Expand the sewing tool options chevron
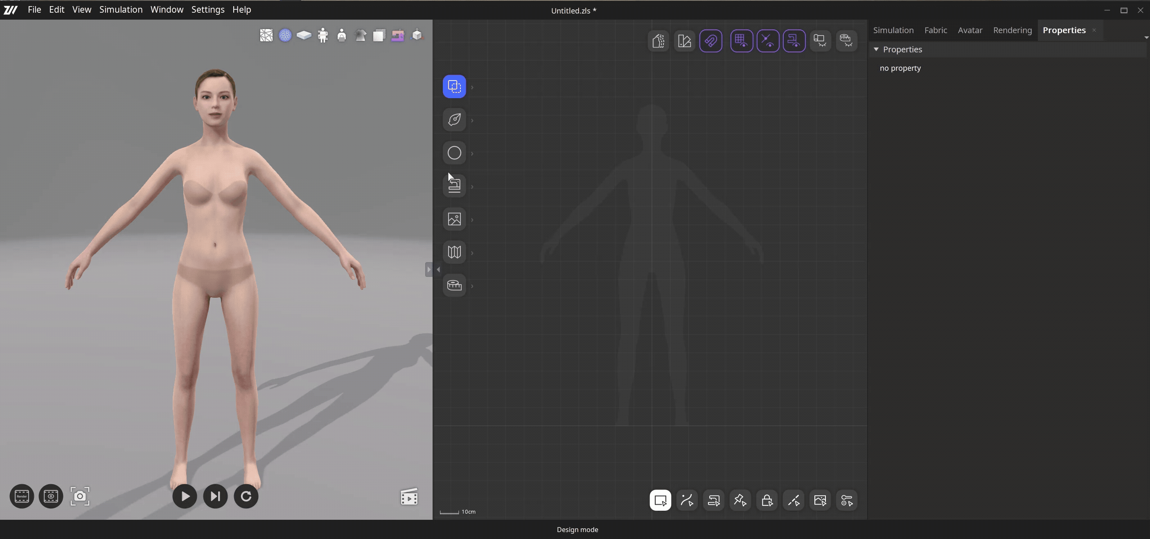 click(x=472, y=187)
